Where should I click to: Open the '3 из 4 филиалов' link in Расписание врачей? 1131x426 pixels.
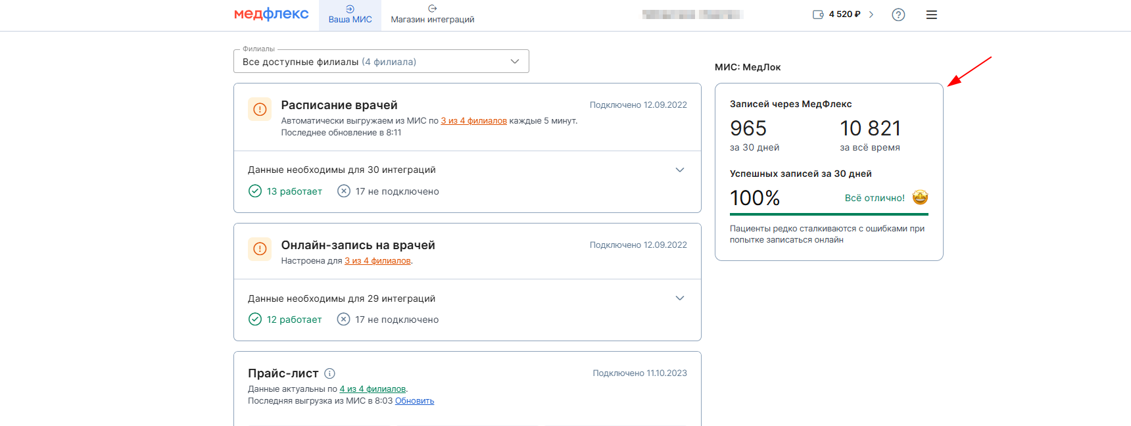[473, 121]
